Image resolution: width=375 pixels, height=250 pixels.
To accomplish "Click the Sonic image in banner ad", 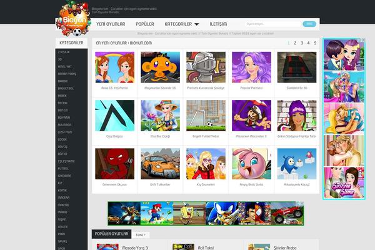I will pos(222,213).
